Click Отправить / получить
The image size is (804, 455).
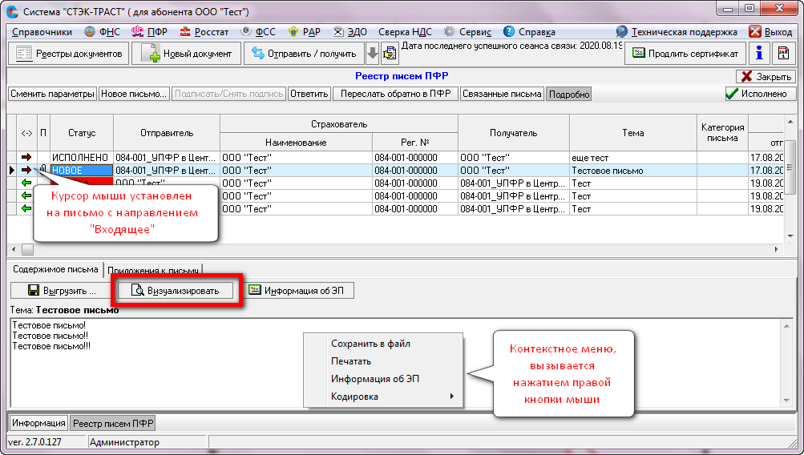(304, 54)
